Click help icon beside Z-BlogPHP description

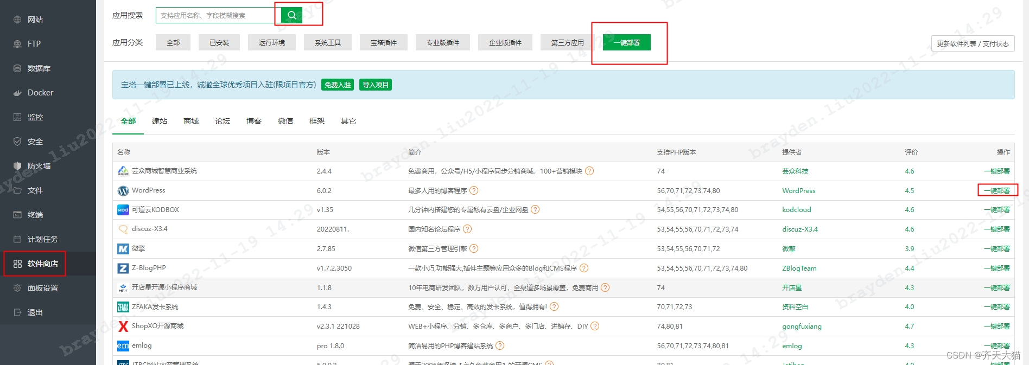click(x=584, y=268)
